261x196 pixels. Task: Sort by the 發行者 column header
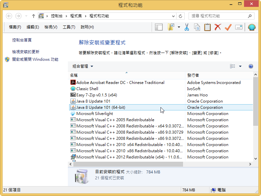219,75
